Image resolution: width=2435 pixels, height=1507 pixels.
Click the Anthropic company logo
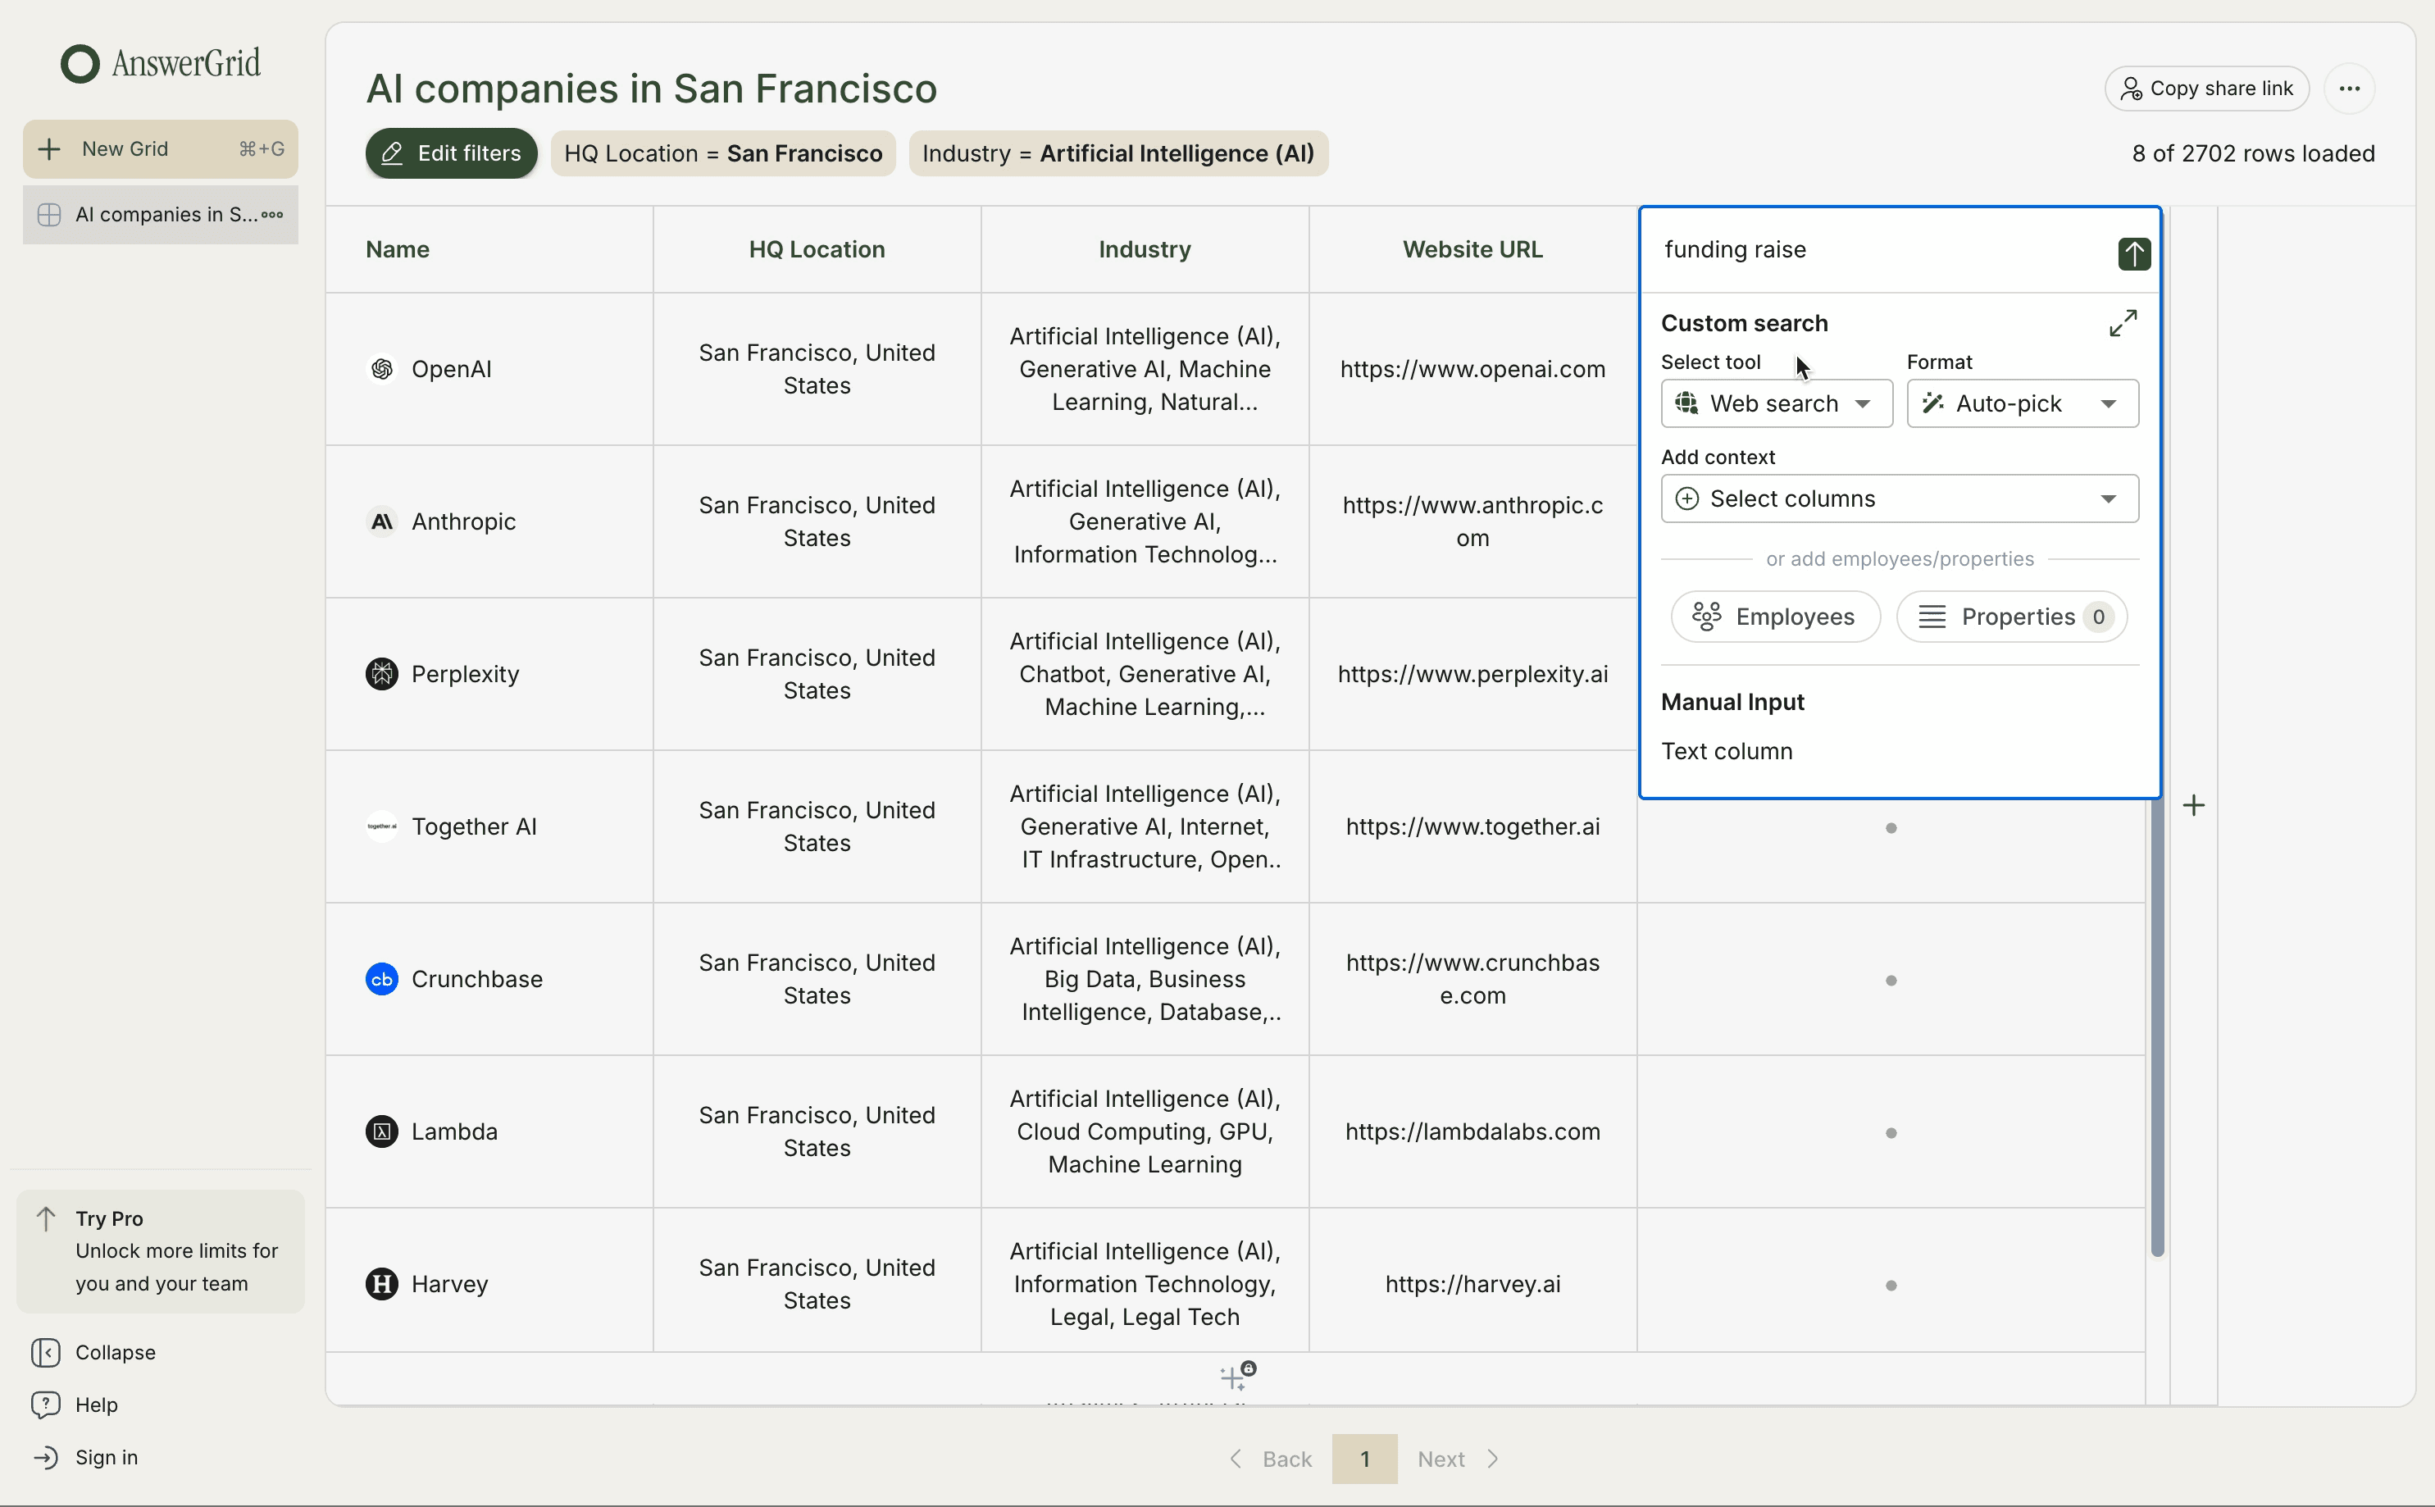(381, 521)
